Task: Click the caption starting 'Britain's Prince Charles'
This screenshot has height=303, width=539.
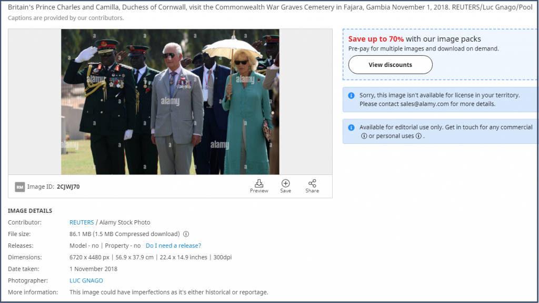Action: point(270,7)
